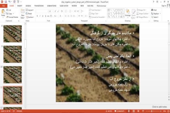Image resolution: width=170 pixels, height=113 pixels.
Task: Click the Save icon in quick access toolbar
Action: point(6,2)
